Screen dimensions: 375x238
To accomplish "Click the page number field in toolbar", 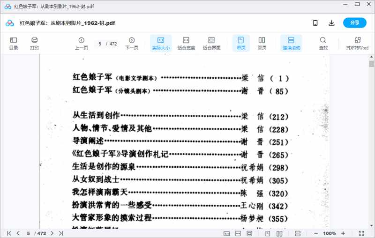I will click(x=100, y=44).
